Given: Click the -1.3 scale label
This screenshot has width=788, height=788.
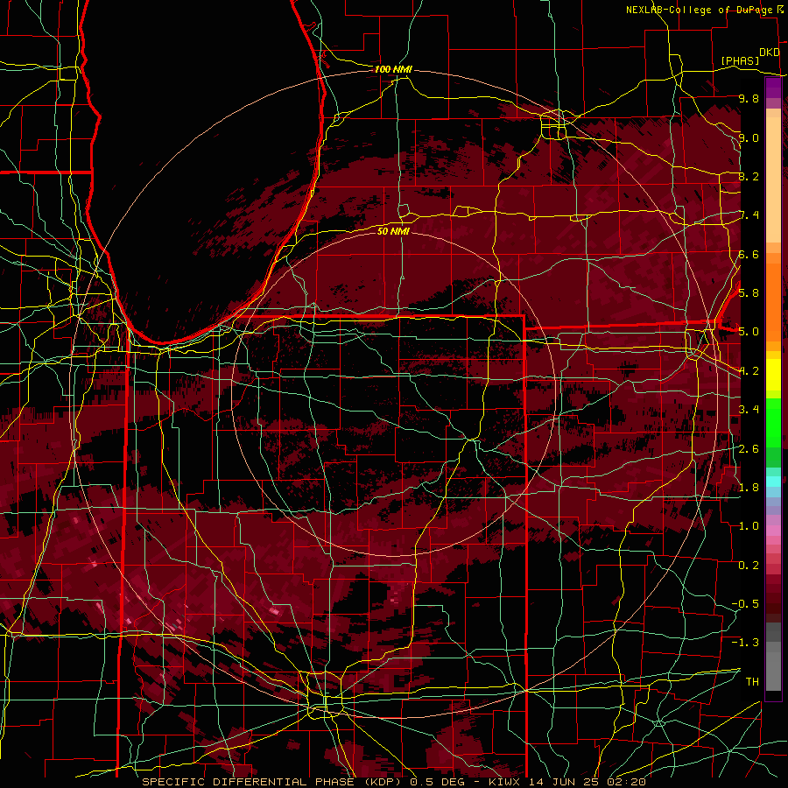Looking at the screenshot, I should click(x=745, y=643).
